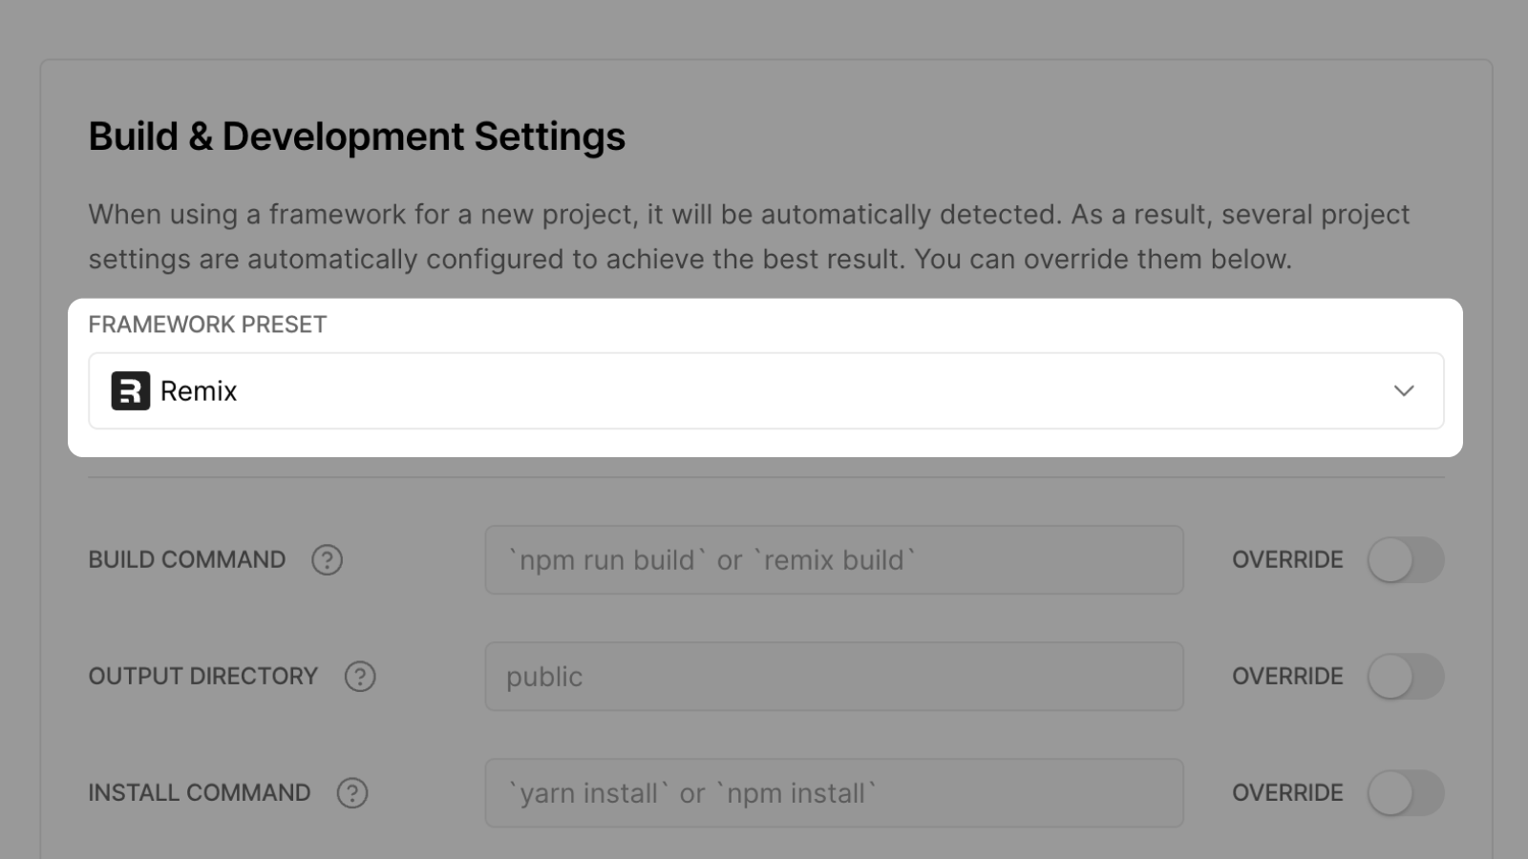Click the Build & Development Settings heading
Image resolution: width=1528 pixels, height=859 pixels.
(x=357, y=136)
